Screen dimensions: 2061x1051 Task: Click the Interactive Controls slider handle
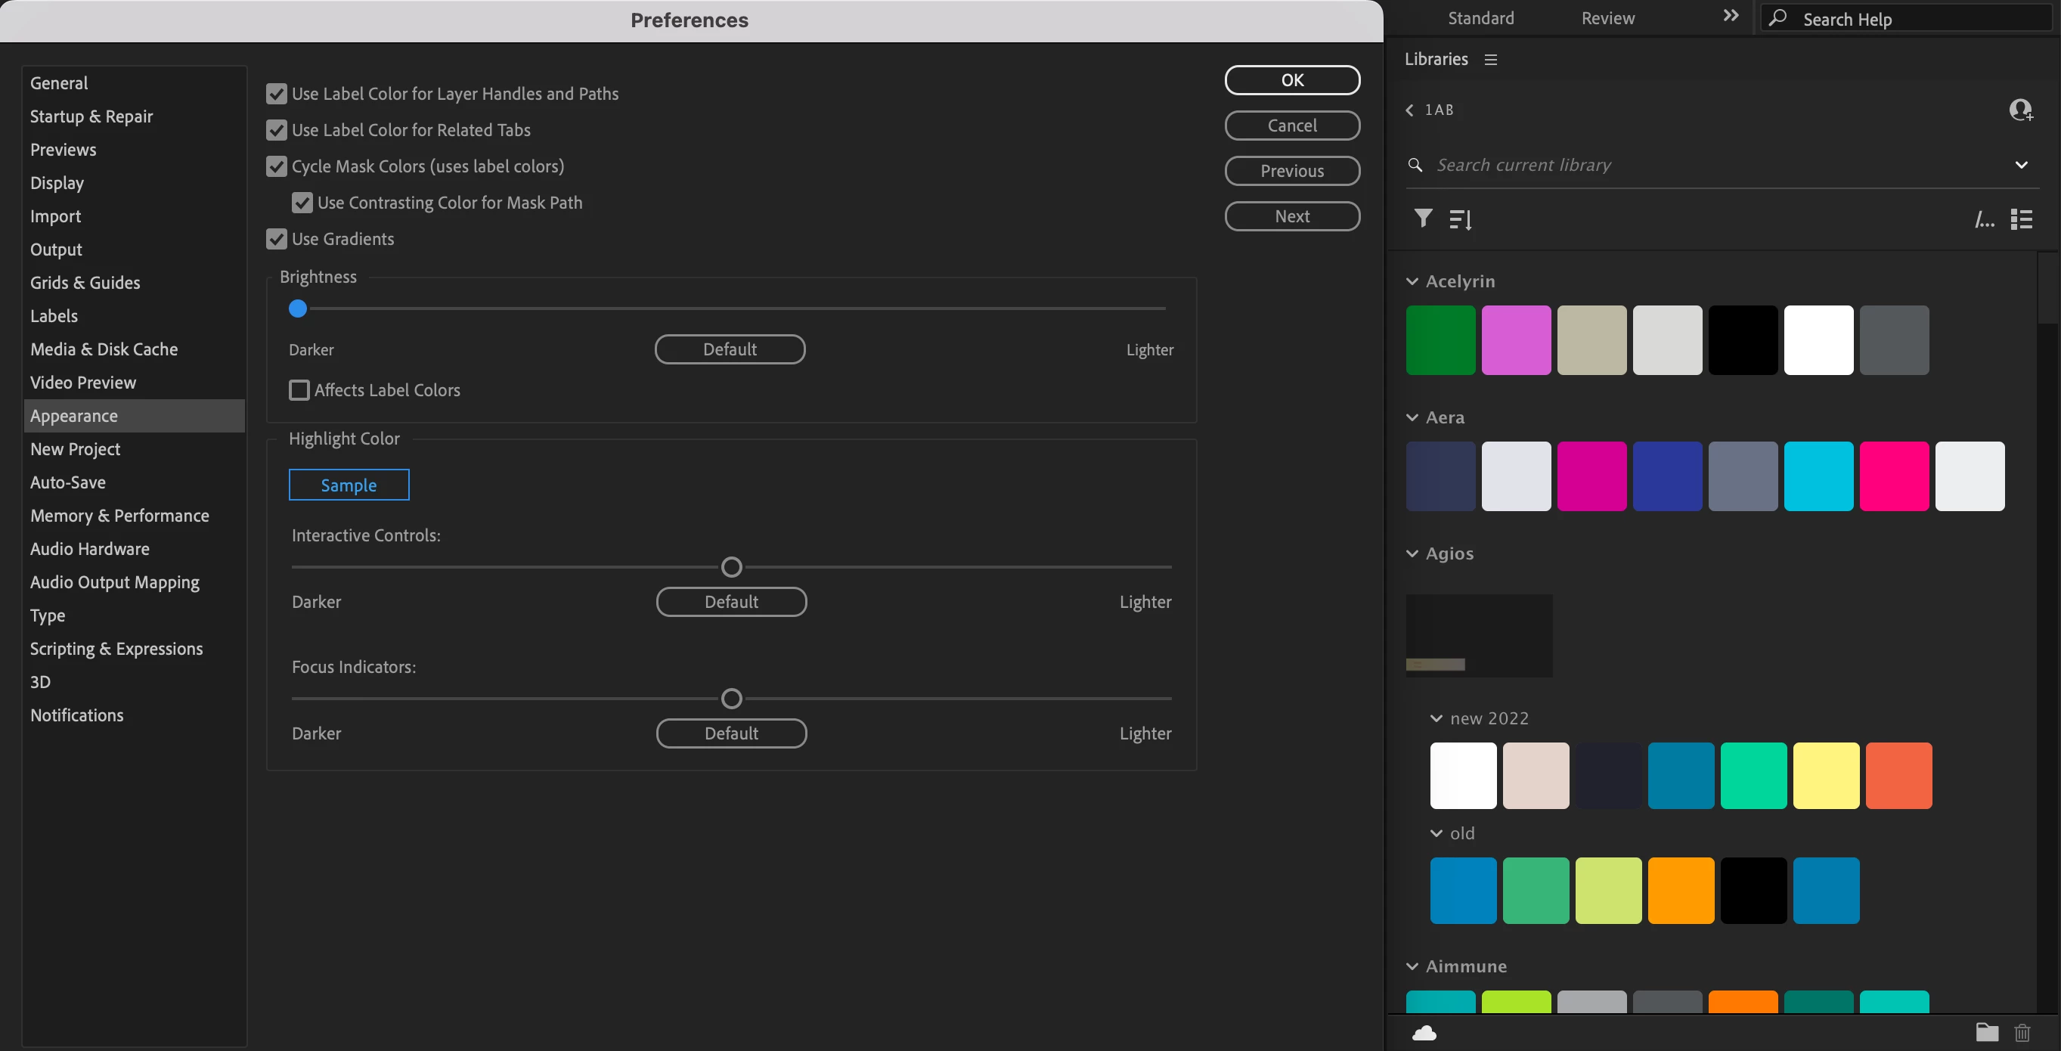[x=731, y=567]
